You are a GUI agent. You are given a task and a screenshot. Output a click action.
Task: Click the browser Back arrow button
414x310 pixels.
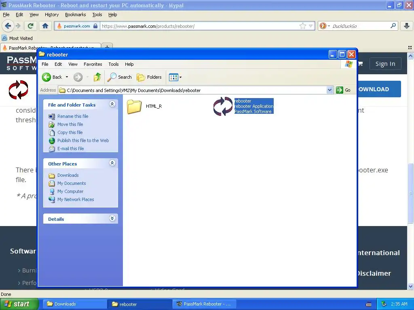[8, 26]
